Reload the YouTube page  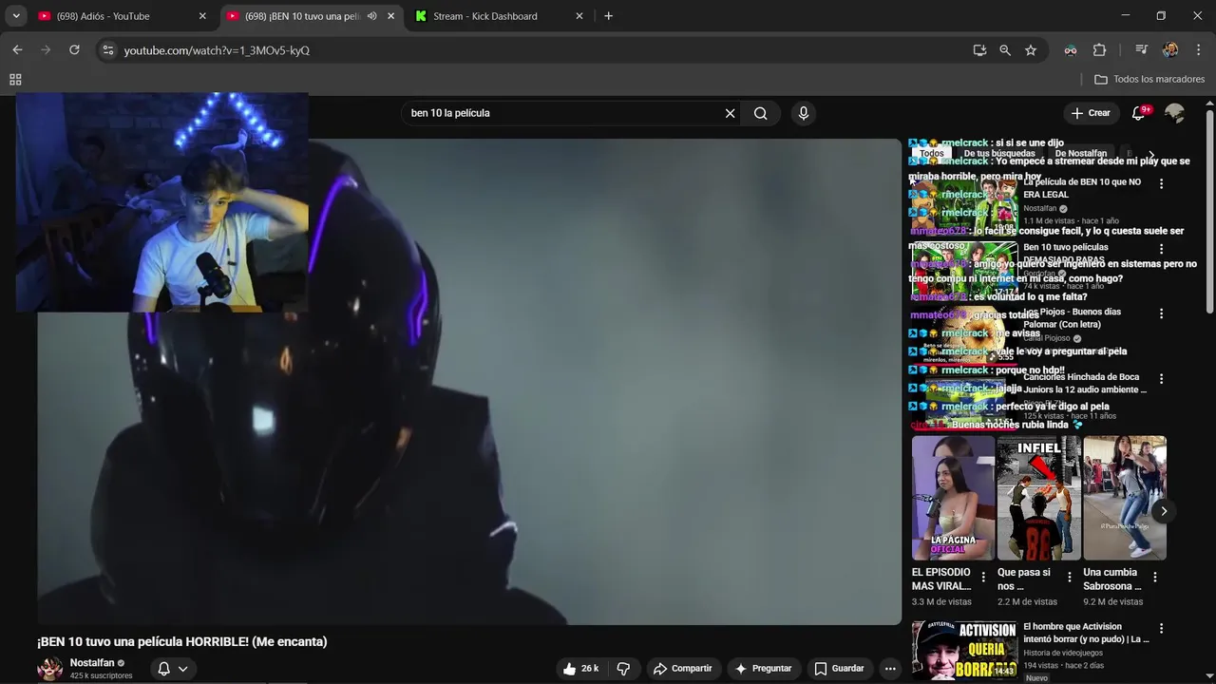coord(74,50)
